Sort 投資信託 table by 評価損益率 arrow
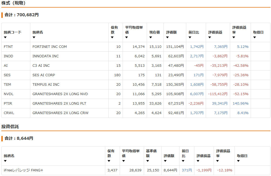The image size is (271, 176). pyautogui.click(x=217, y=161)
